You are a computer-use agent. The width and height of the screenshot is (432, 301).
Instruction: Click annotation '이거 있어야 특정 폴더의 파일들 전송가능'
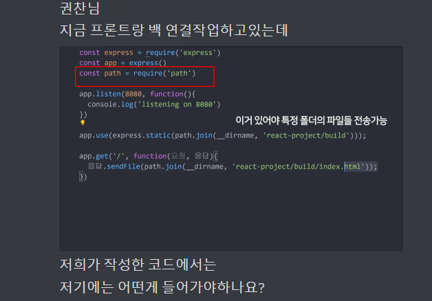click(x=312, y=120)
